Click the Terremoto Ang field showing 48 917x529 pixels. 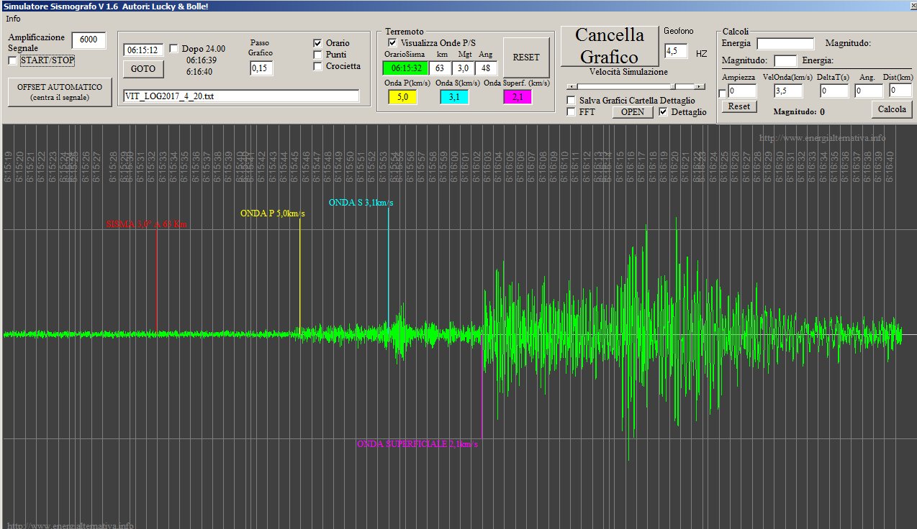pyautogui.click(x=487, y=68)
